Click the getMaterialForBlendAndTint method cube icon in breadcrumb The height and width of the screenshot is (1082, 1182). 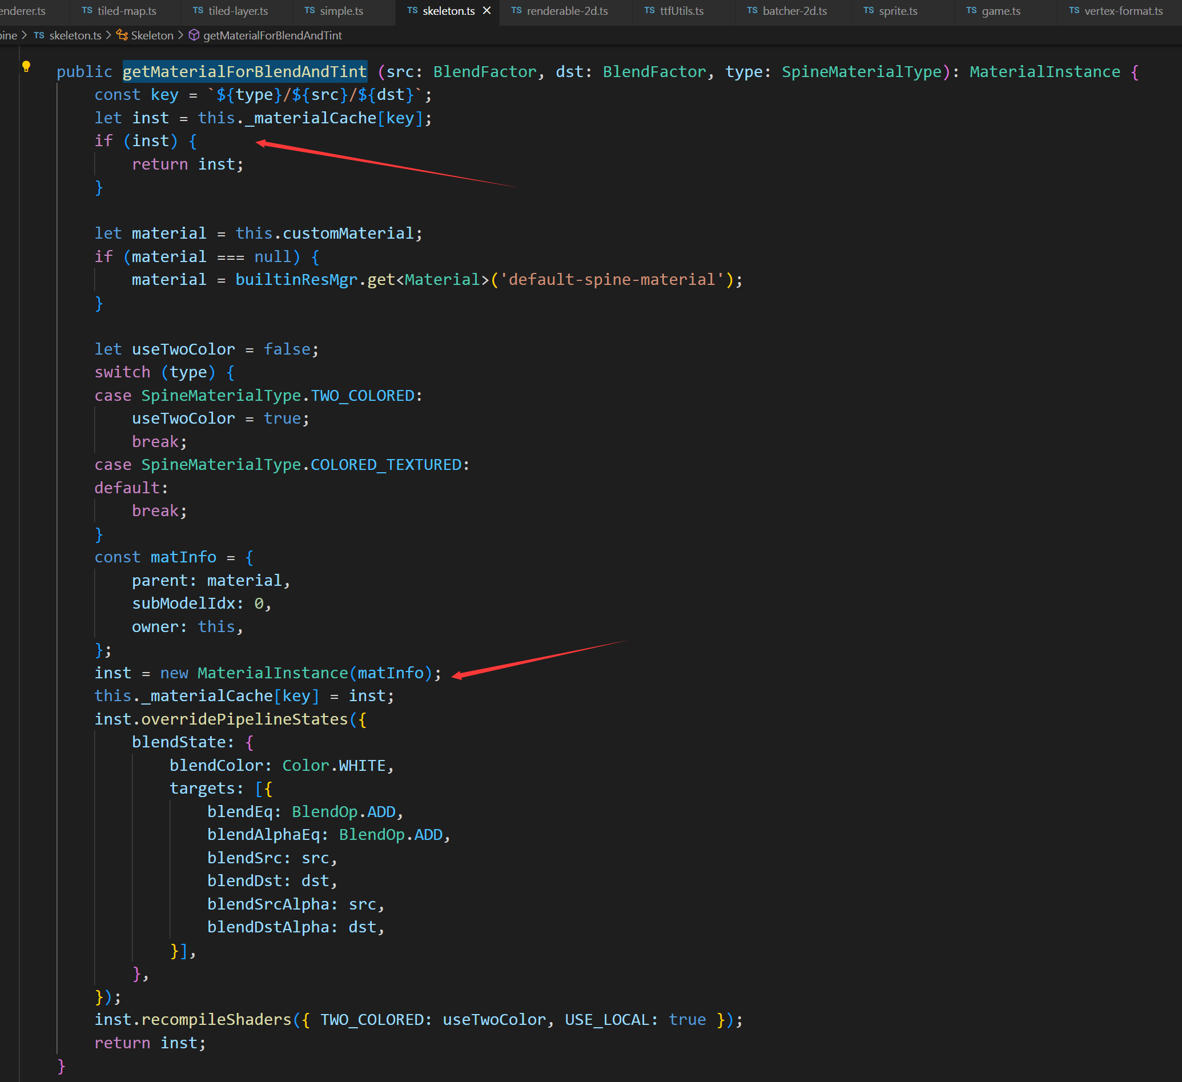coord(194,36)
